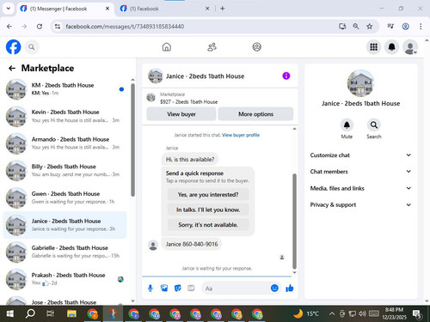
Task: Open View buyer profile link
Action: pos(241,135)
